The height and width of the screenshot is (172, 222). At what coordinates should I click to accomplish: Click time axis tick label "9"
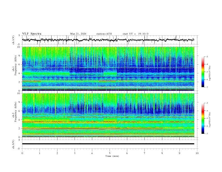coord(179,153)
